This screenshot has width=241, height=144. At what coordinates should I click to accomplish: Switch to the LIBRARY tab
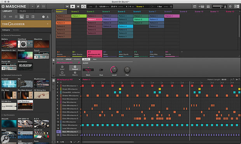[x=7, y=11]
